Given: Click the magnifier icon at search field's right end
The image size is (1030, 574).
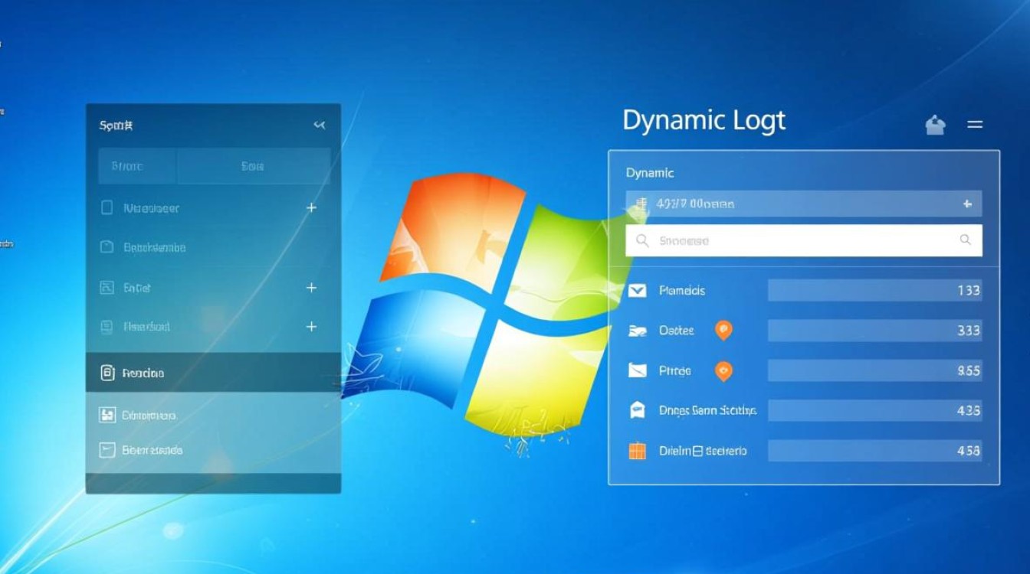Looking at the screenshot, I should (966, 240).
